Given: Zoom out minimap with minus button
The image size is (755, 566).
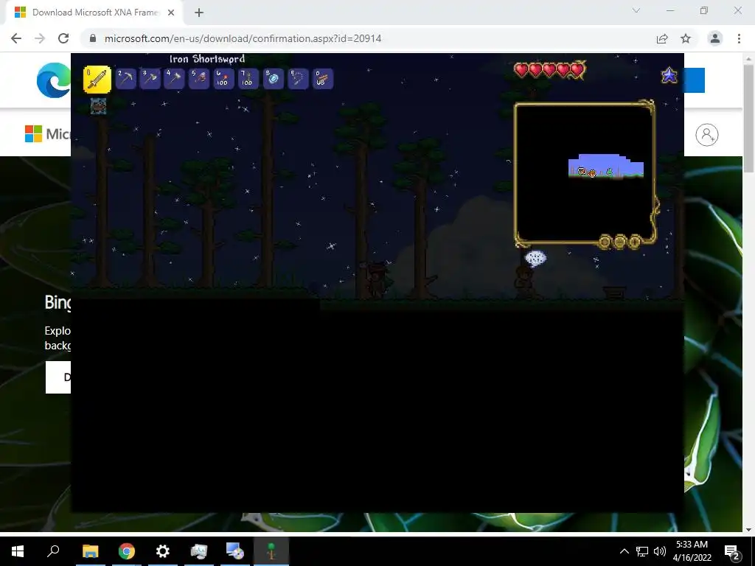Looking at the screenshot, I should pyautogui.click(x=619, y=242).
